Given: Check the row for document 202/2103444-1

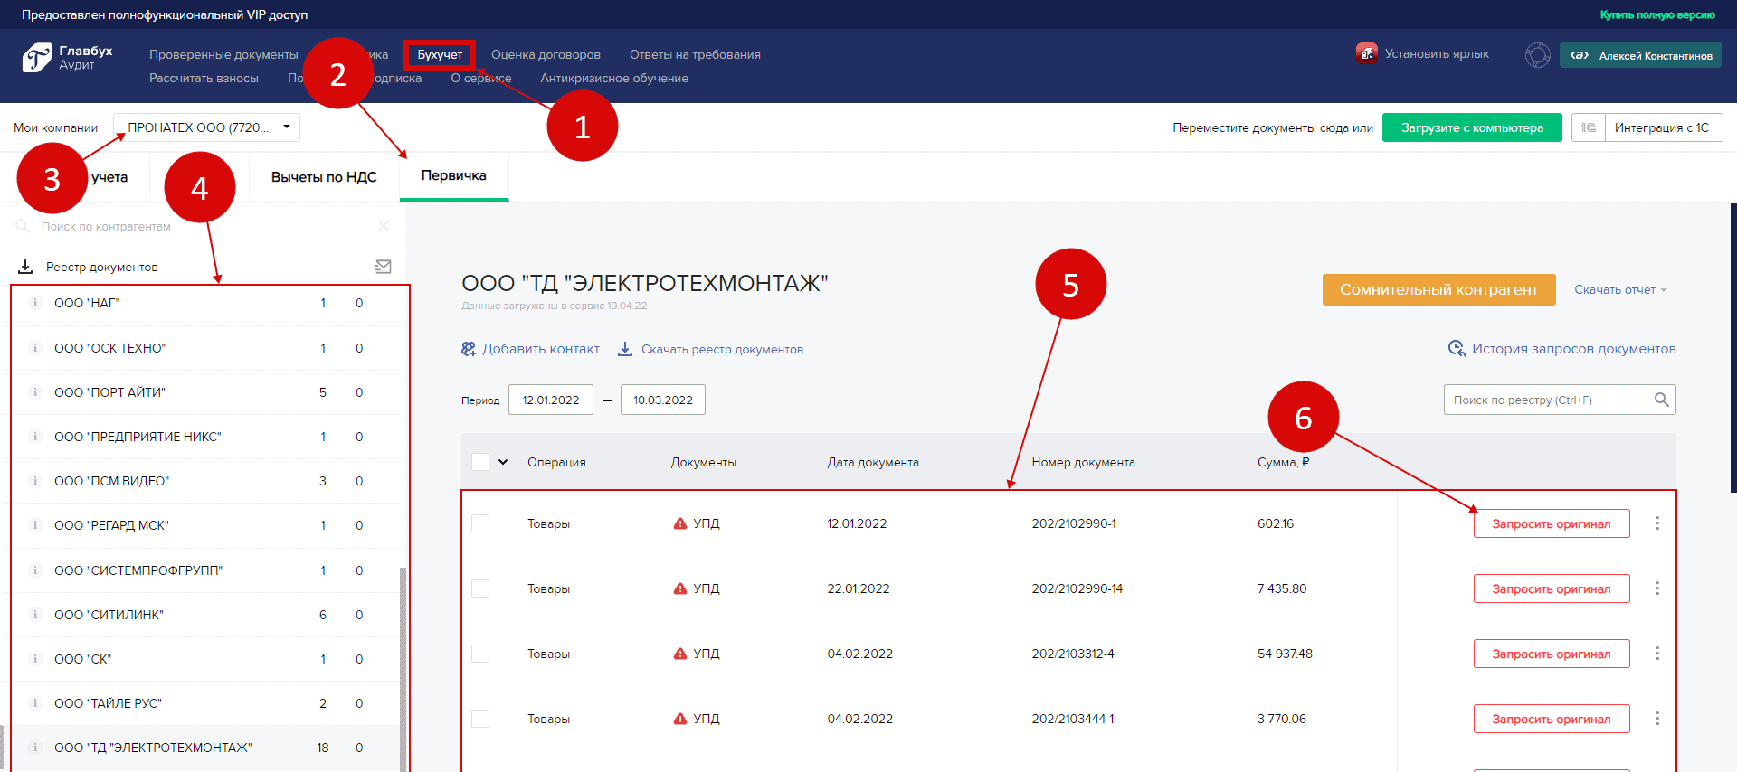Looking at the screenshot, I should pyautogui.click(x=480, y=719).
